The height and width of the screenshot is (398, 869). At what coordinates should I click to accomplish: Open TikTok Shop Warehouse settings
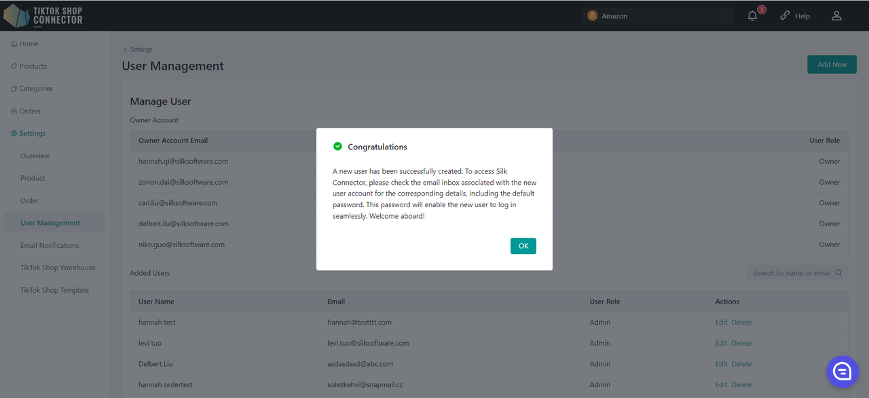[x=58, y=268]
